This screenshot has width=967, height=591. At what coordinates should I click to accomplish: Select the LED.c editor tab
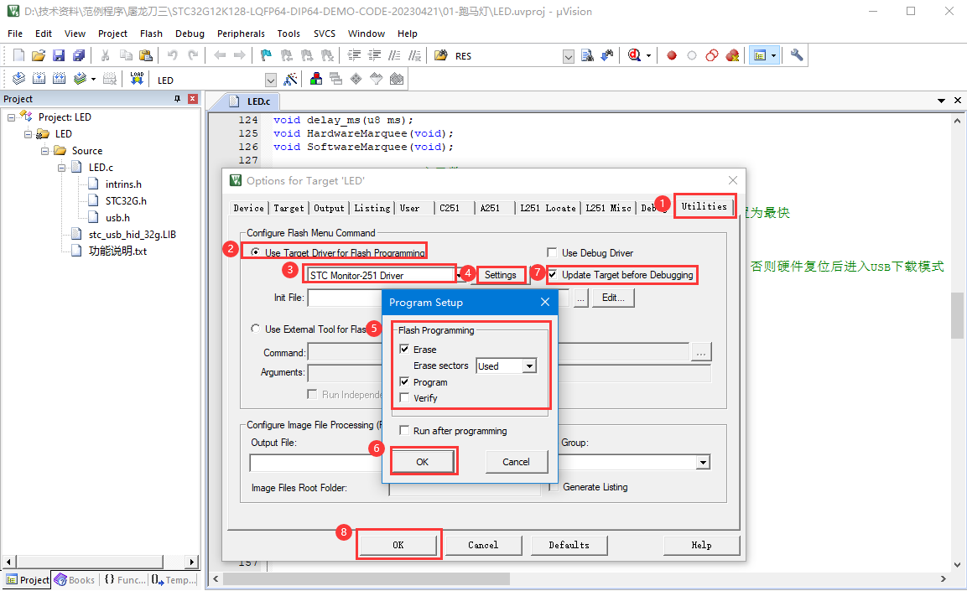pos(252,101)
